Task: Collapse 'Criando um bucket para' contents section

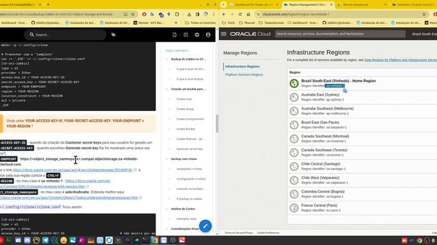Action: [167, 89]
